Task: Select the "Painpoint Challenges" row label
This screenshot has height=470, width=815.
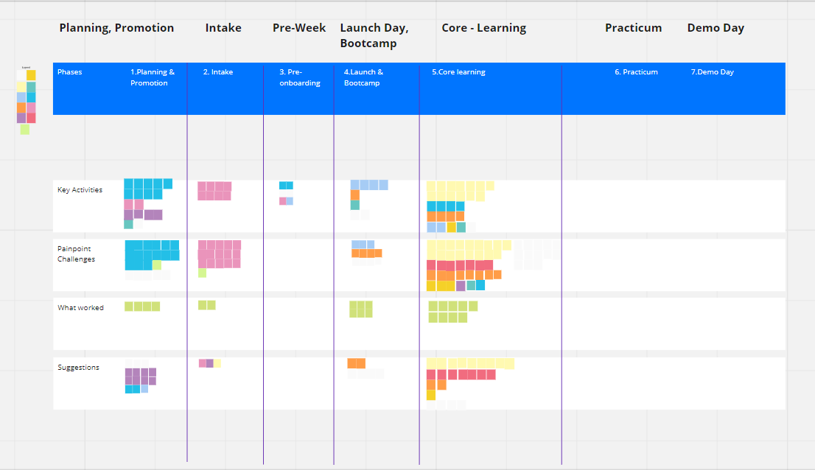Action: (76, 254)
